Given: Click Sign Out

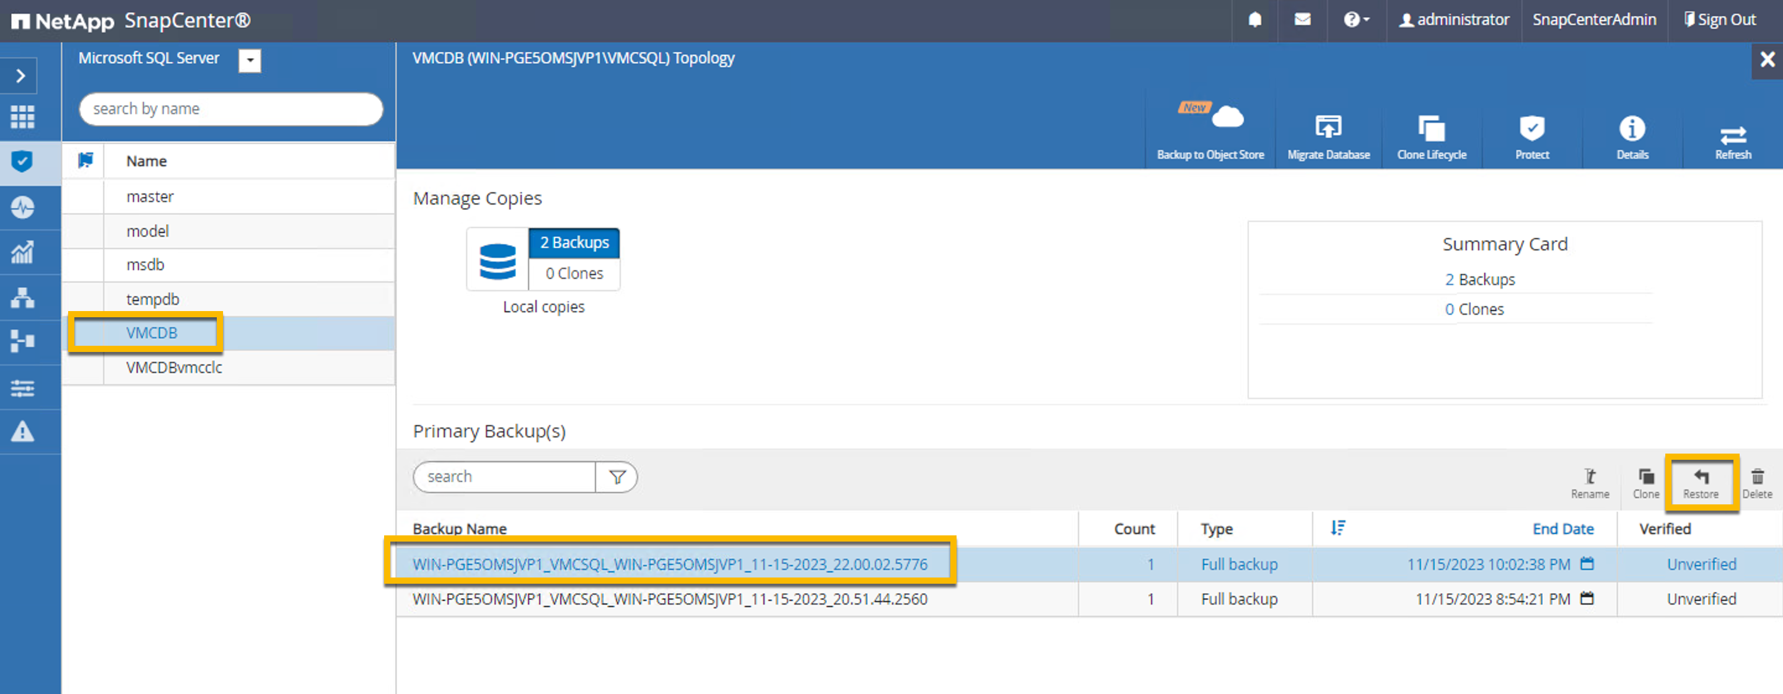Looking at the screenshot, I should (1720, 20).
